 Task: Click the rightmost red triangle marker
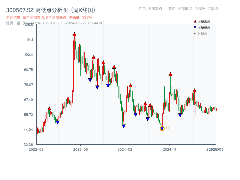point(195,91)
